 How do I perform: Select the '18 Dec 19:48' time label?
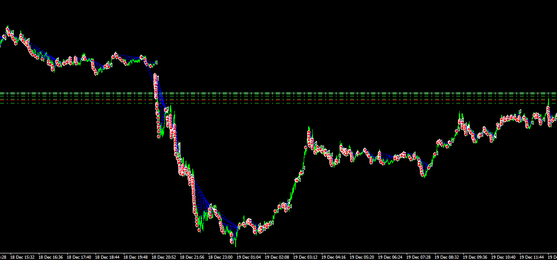[x=136, y=257]
